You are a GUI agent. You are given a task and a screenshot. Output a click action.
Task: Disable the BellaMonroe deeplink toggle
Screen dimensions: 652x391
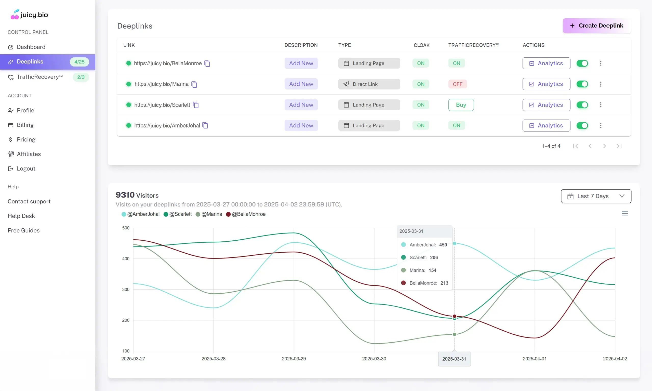pyautogui.click(x=582, y=63)
